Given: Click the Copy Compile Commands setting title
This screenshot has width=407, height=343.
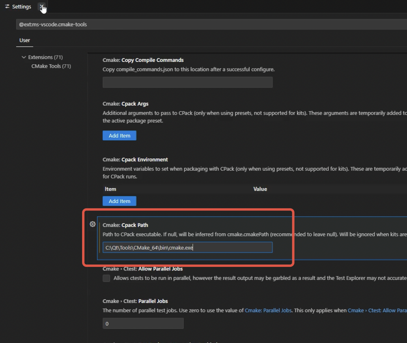Looking at the screenshot, I should (x=143, y=60).
